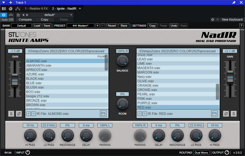Image resolution: width=245 pixels, height=156 pixels.
Task: Click the left LO PASS knob
Action: click(x=49, y=135)
